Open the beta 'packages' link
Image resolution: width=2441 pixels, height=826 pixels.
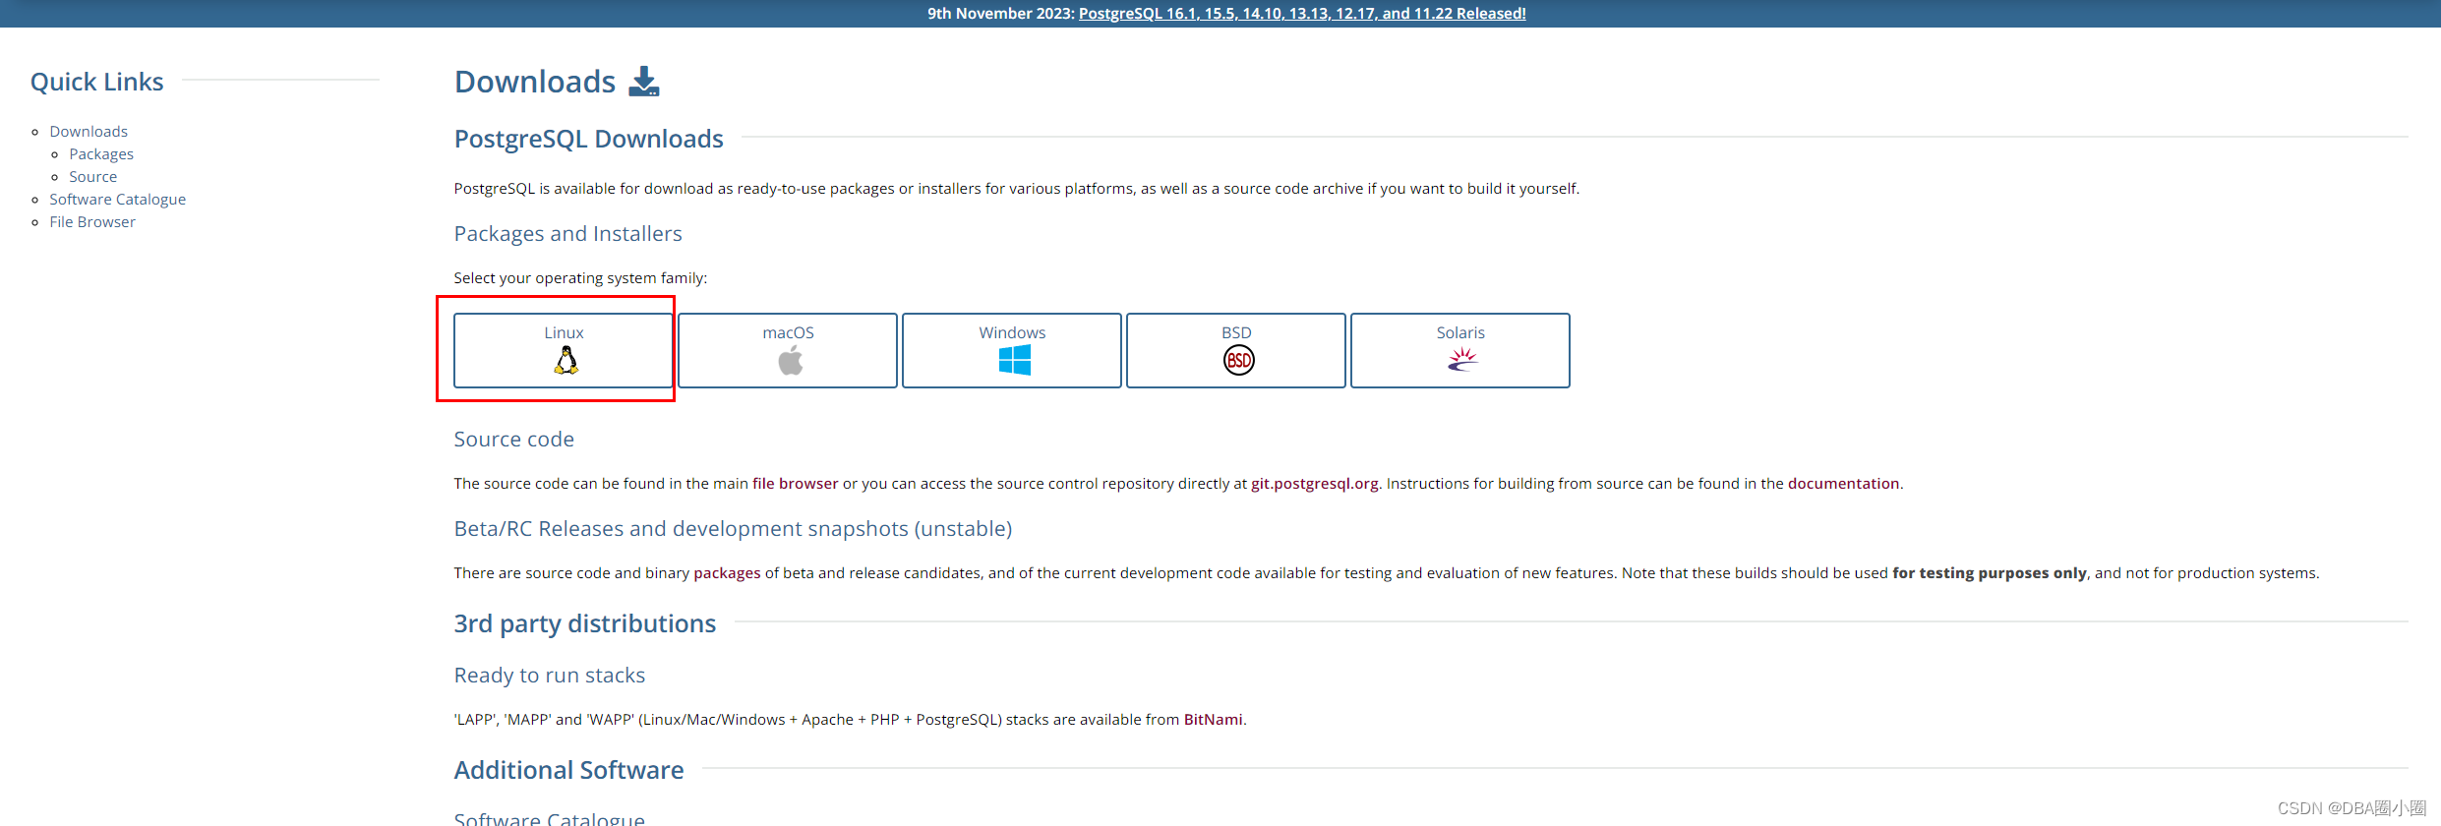727,572
